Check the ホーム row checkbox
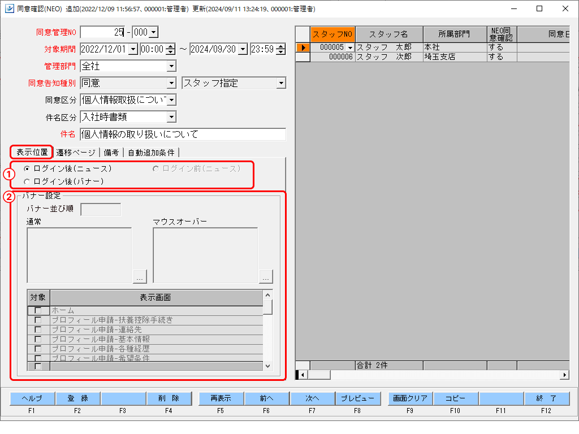This screenshot has width=579, height=434. 38,310
